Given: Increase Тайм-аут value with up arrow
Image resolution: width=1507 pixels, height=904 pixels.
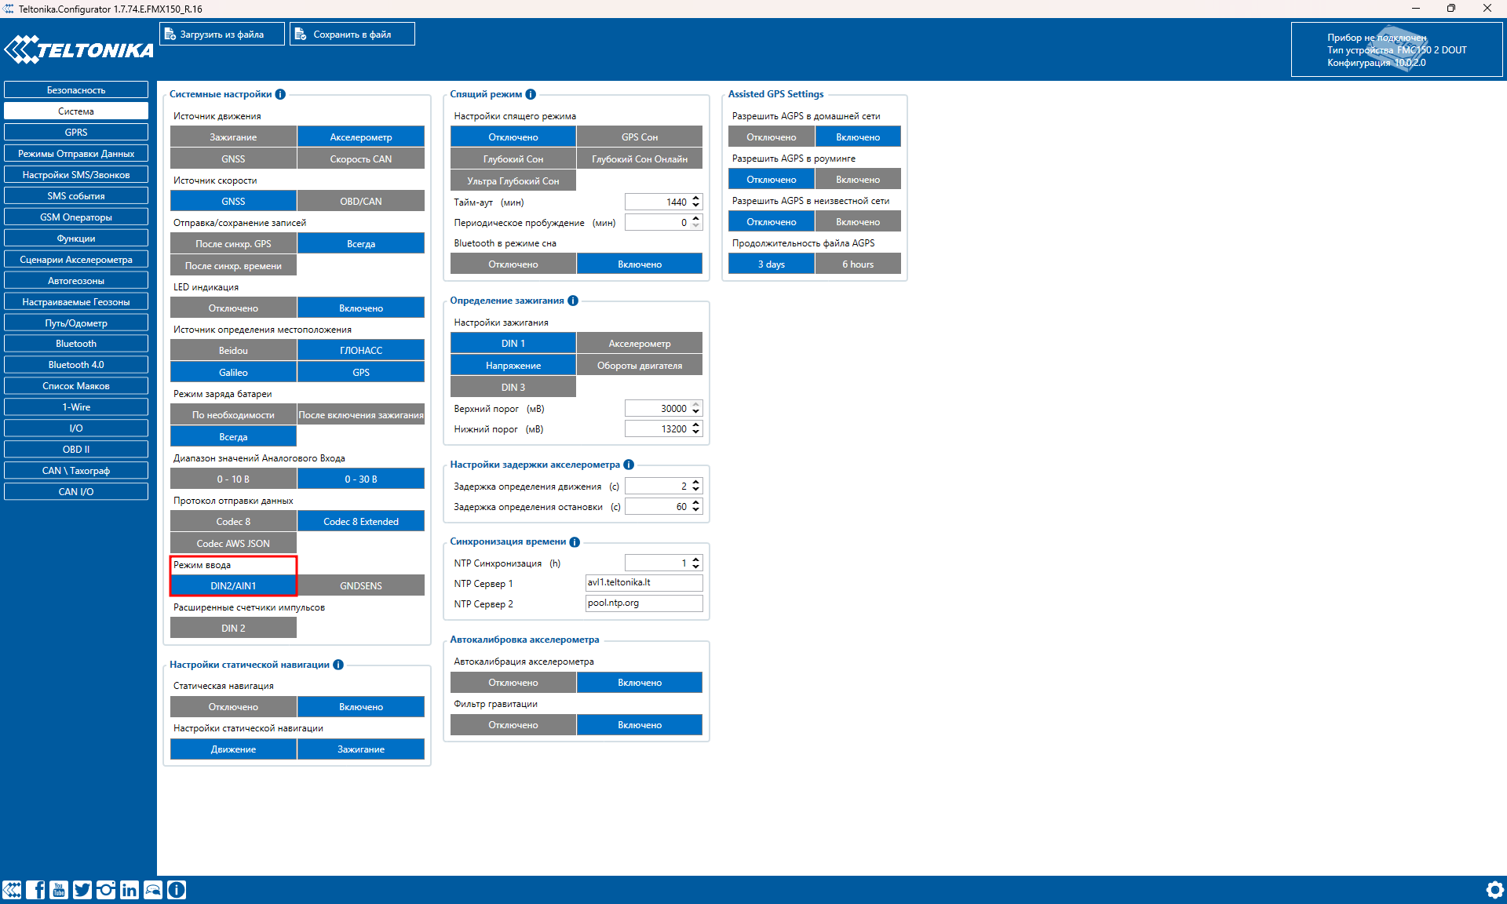Looking at the screenshot, I should (696, 198).
